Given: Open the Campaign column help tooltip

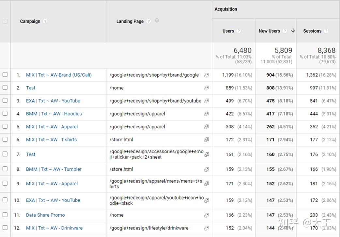Looking at the screenshot, I should click(x=45, y=21).
